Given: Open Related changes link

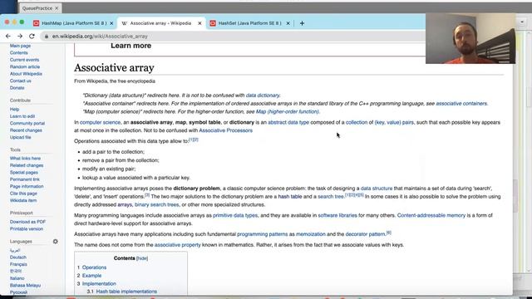Looking at the screenshot, I should click(27, 165).
